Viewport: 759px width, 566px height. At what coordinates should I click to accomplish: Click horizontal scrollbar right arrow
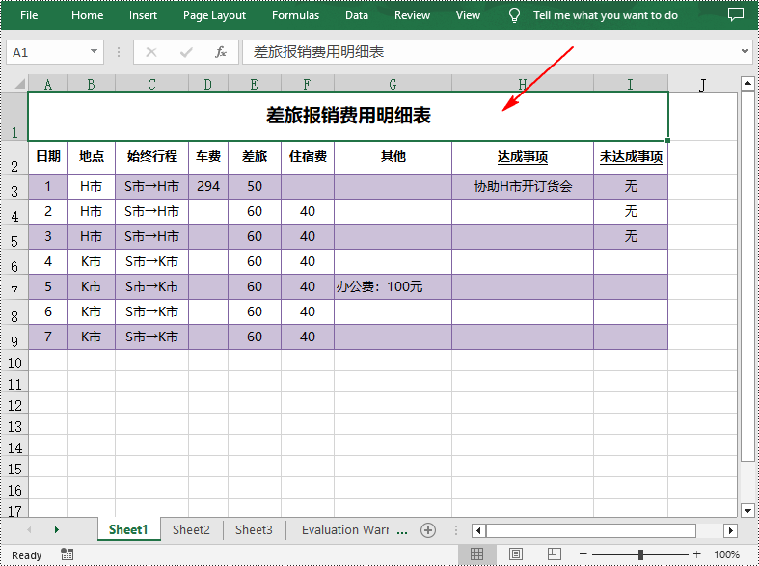pyautogui.click(x=730, y=530)
